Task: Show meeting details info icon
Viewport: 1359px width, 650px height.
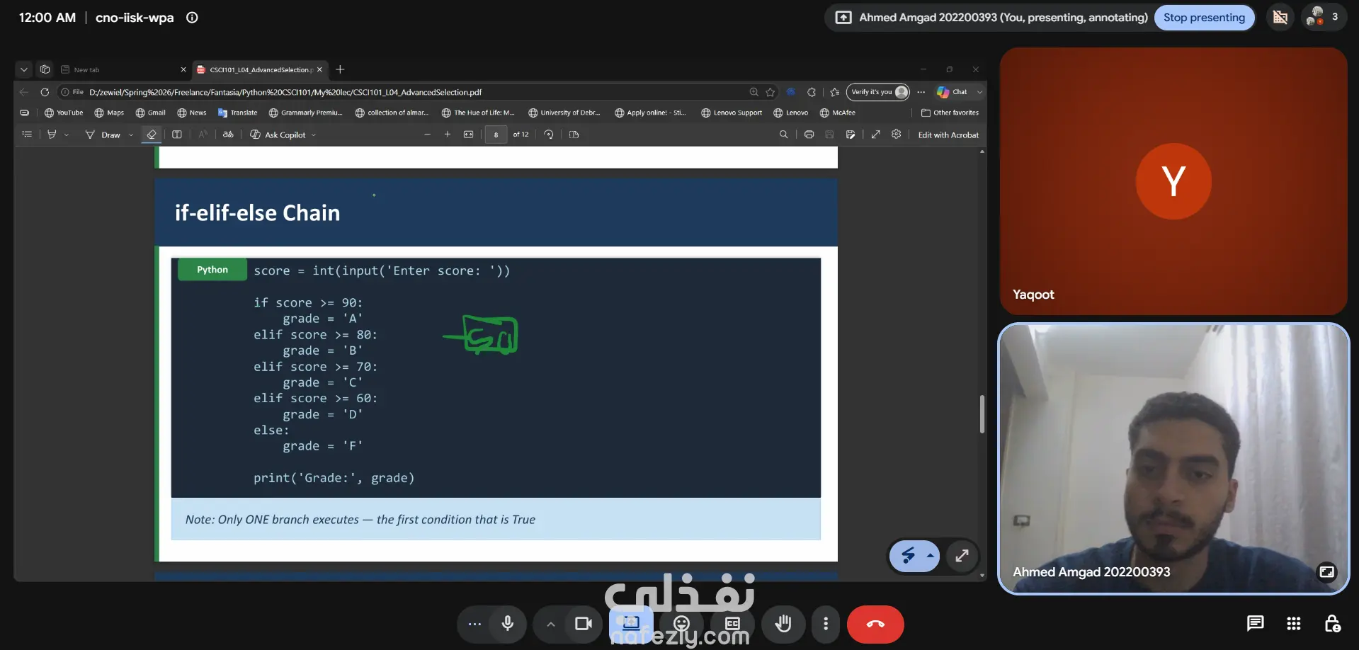Action: 192,18
